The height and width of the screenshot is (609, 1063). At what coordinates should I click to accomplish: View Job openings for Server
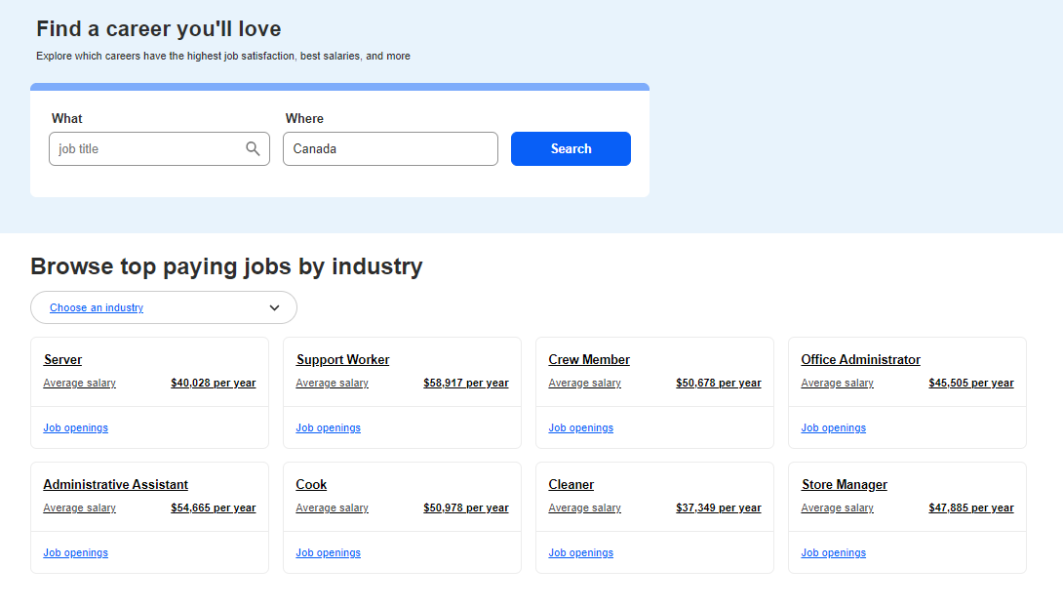[x=75, y=427]
